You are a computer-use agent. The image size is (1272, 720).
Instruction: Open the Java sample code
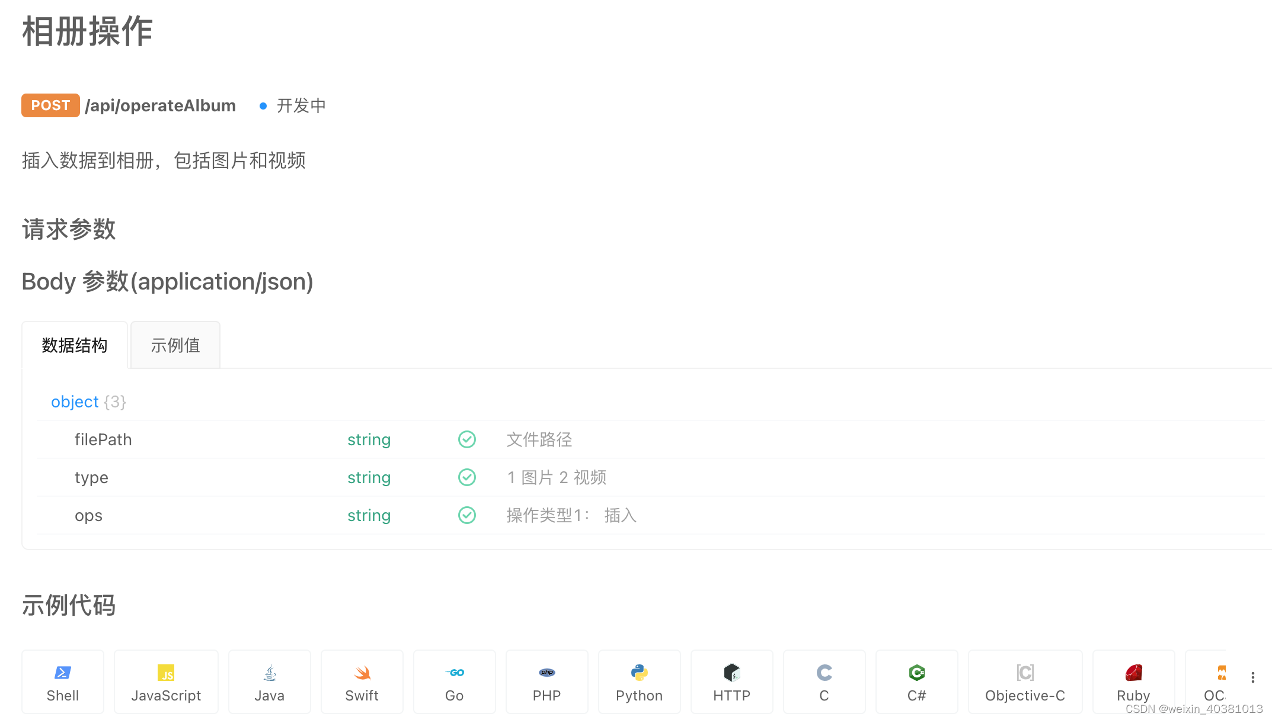click(269, 682)
